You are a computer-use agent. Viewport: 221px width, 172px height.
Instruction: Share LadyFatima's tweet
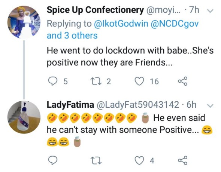click(183, 160)
